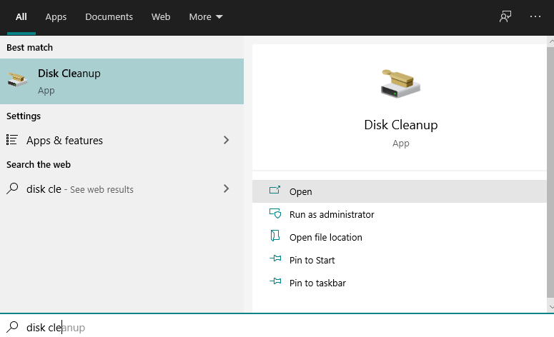The width and height of the screenshot is (554, 337).
Task: Click the Apps & features list icon
Action: pyautogui.click(x=12, y=140)
